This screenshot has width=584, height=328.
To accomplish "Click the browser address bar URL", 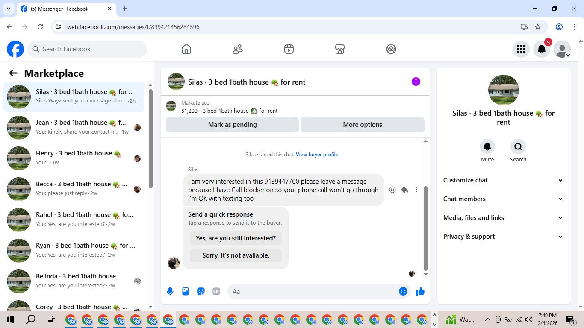I will click(x=133, y=27).
